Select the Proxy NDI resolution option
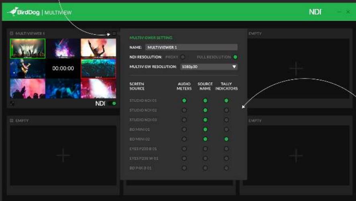This screenshot has height=201, width=356. [183, 57]
